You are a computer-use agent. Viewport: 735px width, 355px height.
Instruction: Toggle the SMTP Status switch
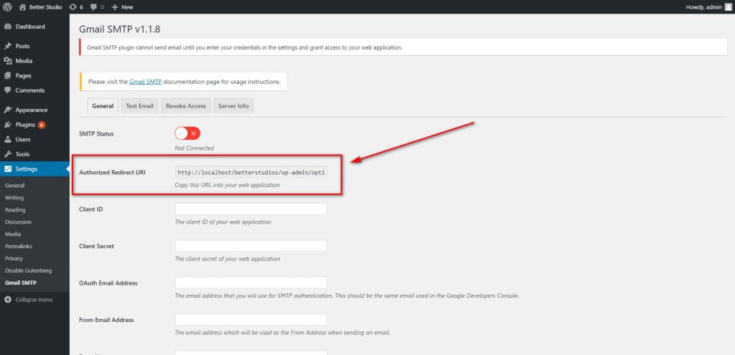point(187,133)
